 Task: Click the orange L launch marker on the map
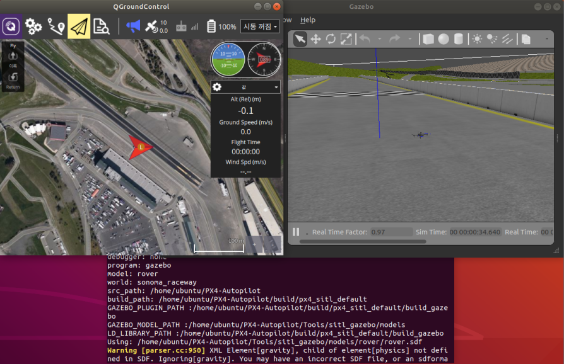(x=141, y=147)
